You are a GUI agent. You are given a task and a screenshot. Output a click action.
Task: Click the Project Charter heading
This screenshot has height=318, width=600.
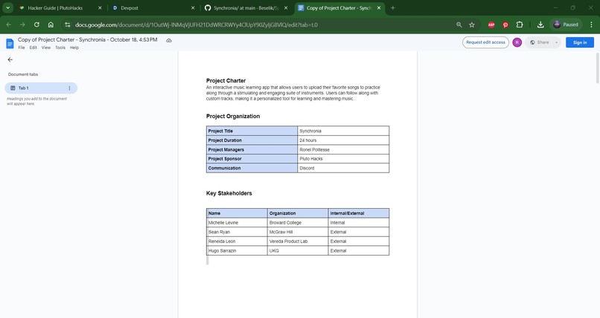pyautogui.click(x=226, y=80)
